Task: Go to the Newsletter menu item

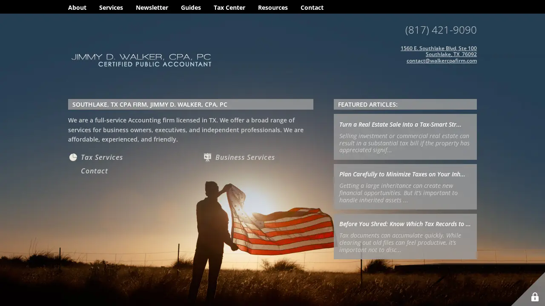Action: coord(152,8)
